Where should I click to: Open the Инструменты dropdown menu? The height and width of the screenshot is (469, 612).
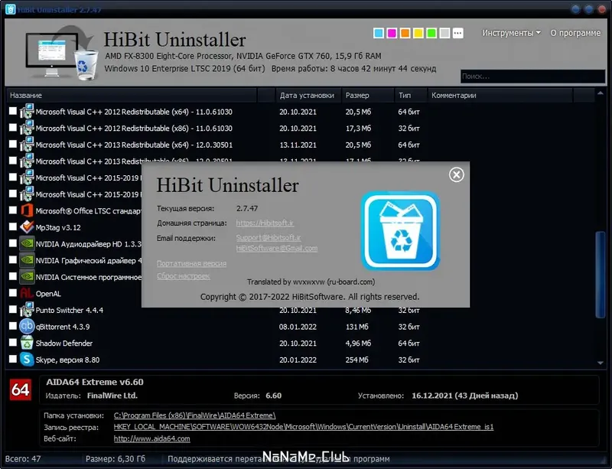click(511, 33)
